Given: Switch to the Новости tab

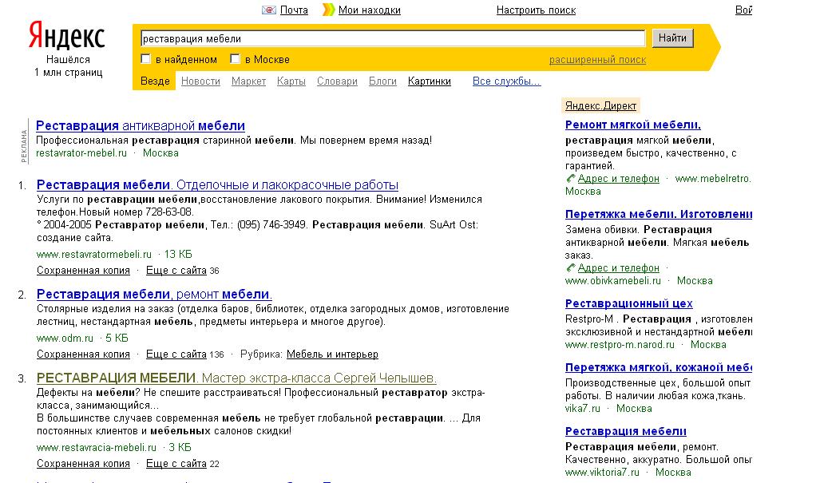Looking at the screenshot, I should click(200, 81).
